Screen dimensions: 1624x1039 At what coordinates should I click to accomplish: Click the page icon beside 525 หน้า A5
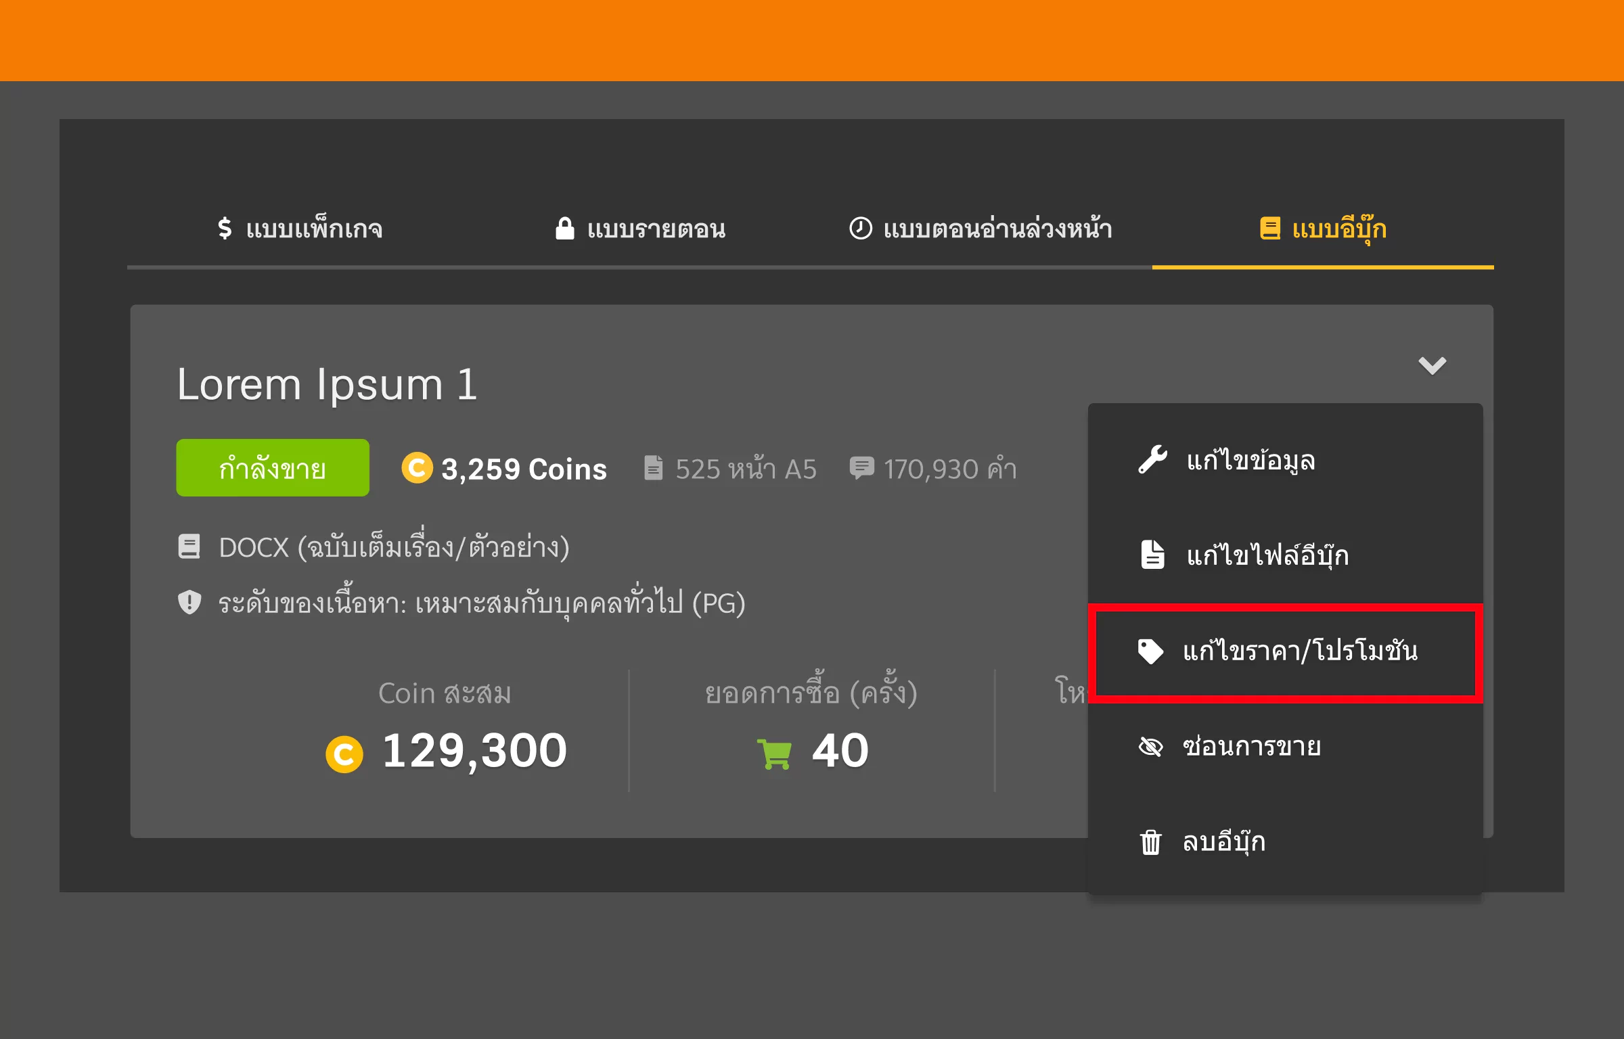[654, 467]
